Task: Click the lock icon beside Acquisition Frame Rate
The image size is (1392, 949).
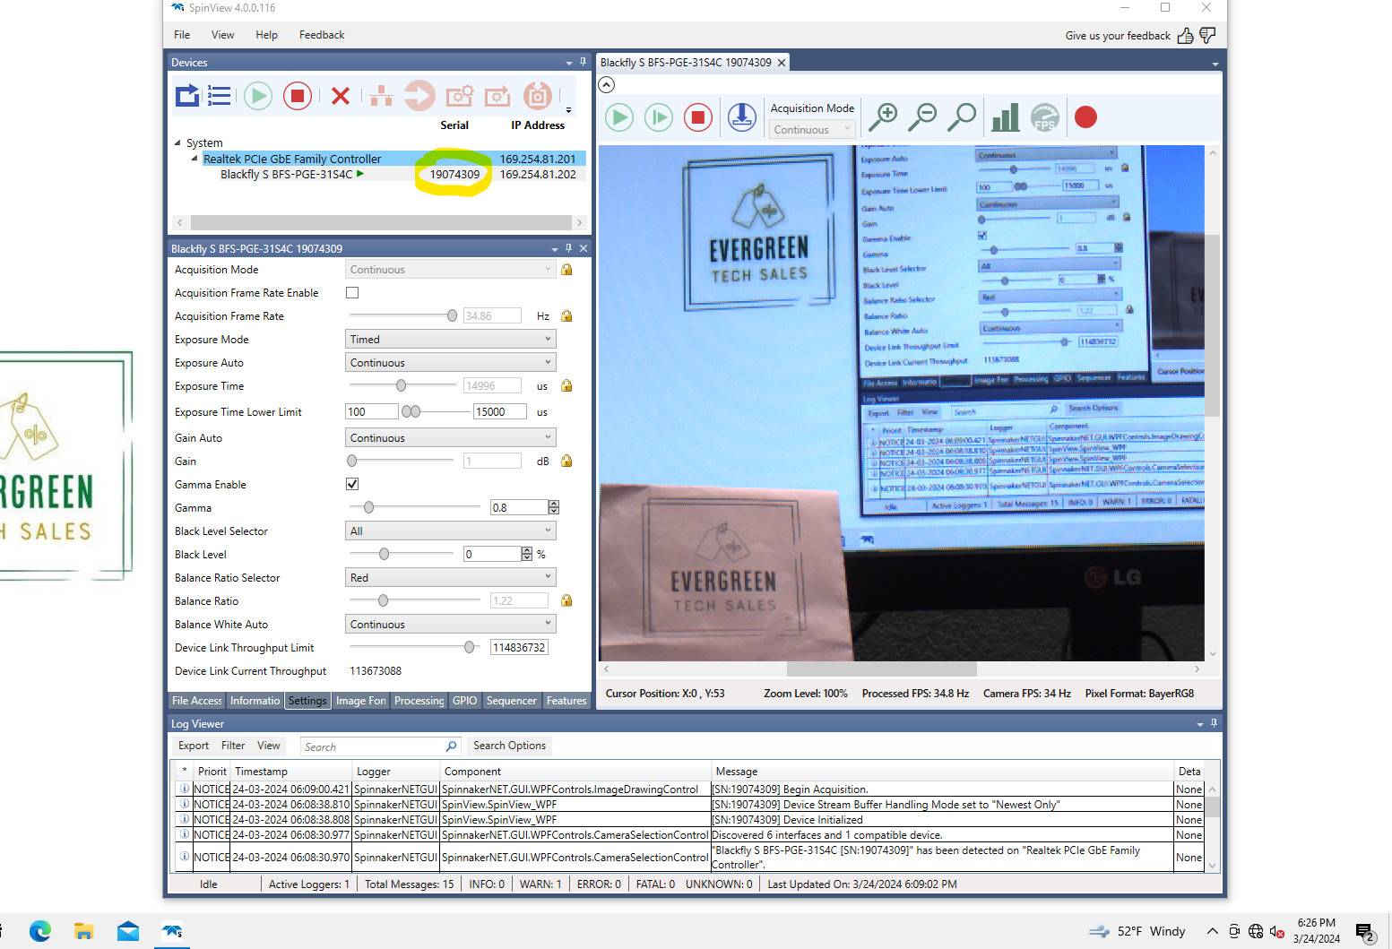Action: [x=566, y=315]
